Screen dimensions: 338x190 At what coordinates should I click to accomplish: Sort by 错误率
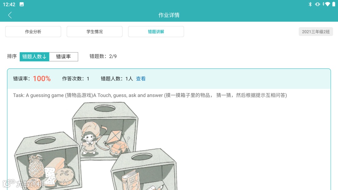click(x=64, y=56)
